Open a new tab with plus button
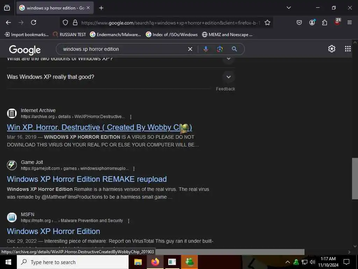 point(101,8)
